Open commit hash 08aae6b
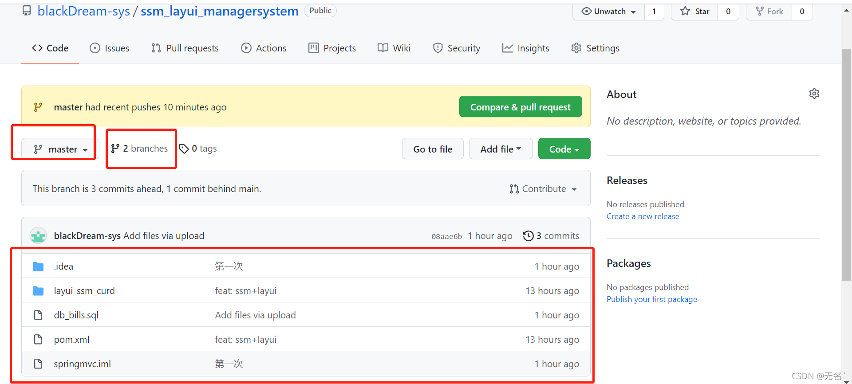Viewport: 852px width, 384px height. pos(446,236)
